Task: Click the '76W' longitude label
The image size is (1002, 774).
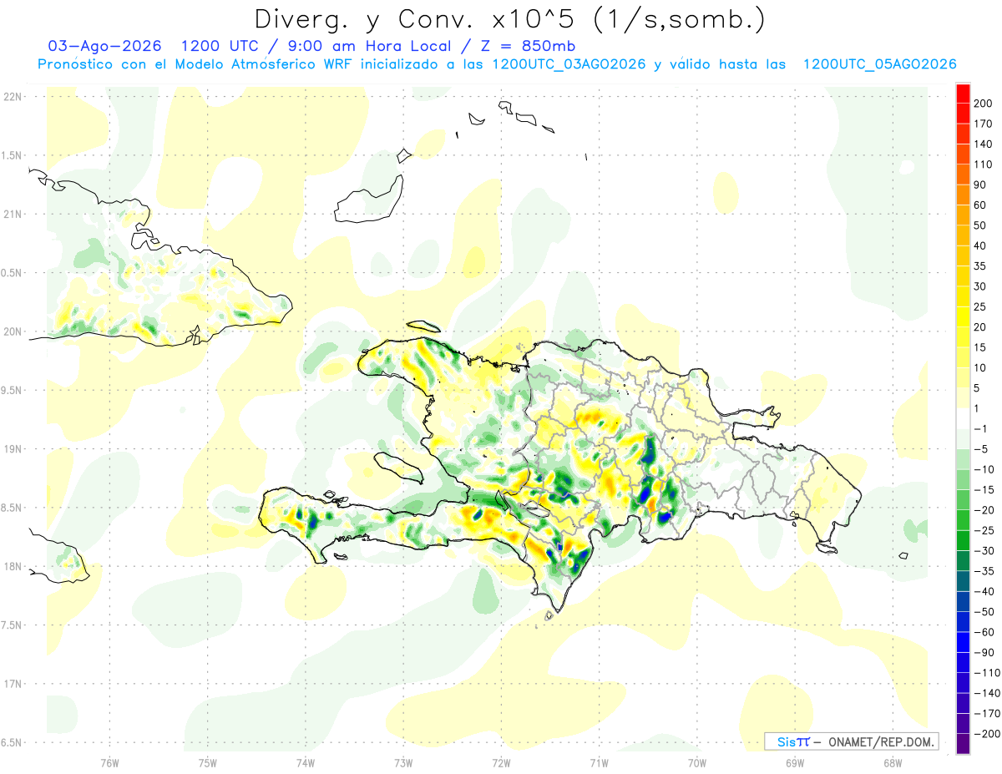Action: [x=109, y=762]
